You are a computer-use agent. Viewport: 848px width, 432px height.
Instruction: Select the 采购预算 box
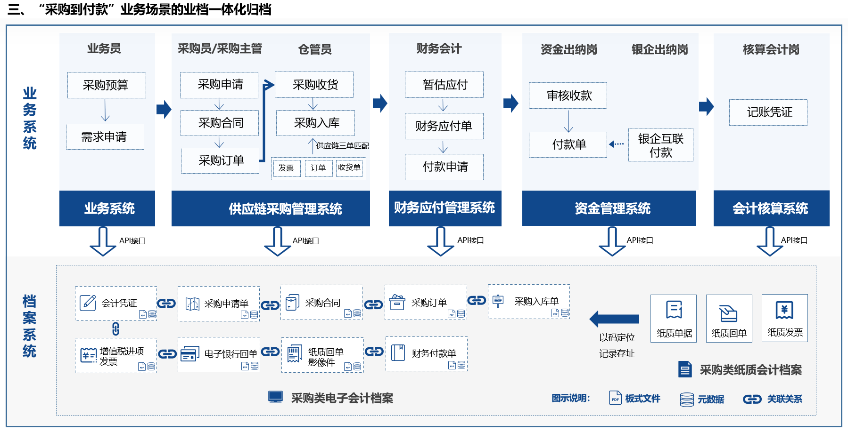tap(107, 85)
